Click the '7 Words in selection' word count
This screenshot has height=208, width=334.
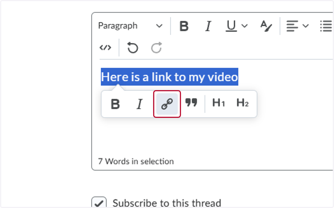click(136, 161)
